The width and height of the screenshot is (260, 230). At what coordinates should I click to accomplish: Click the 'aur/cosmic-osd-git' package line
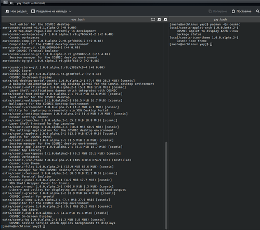click(51, 74)
